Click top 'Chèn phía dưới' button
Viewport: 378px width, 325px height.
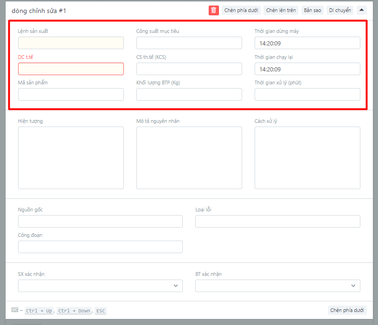click(241, 10)
